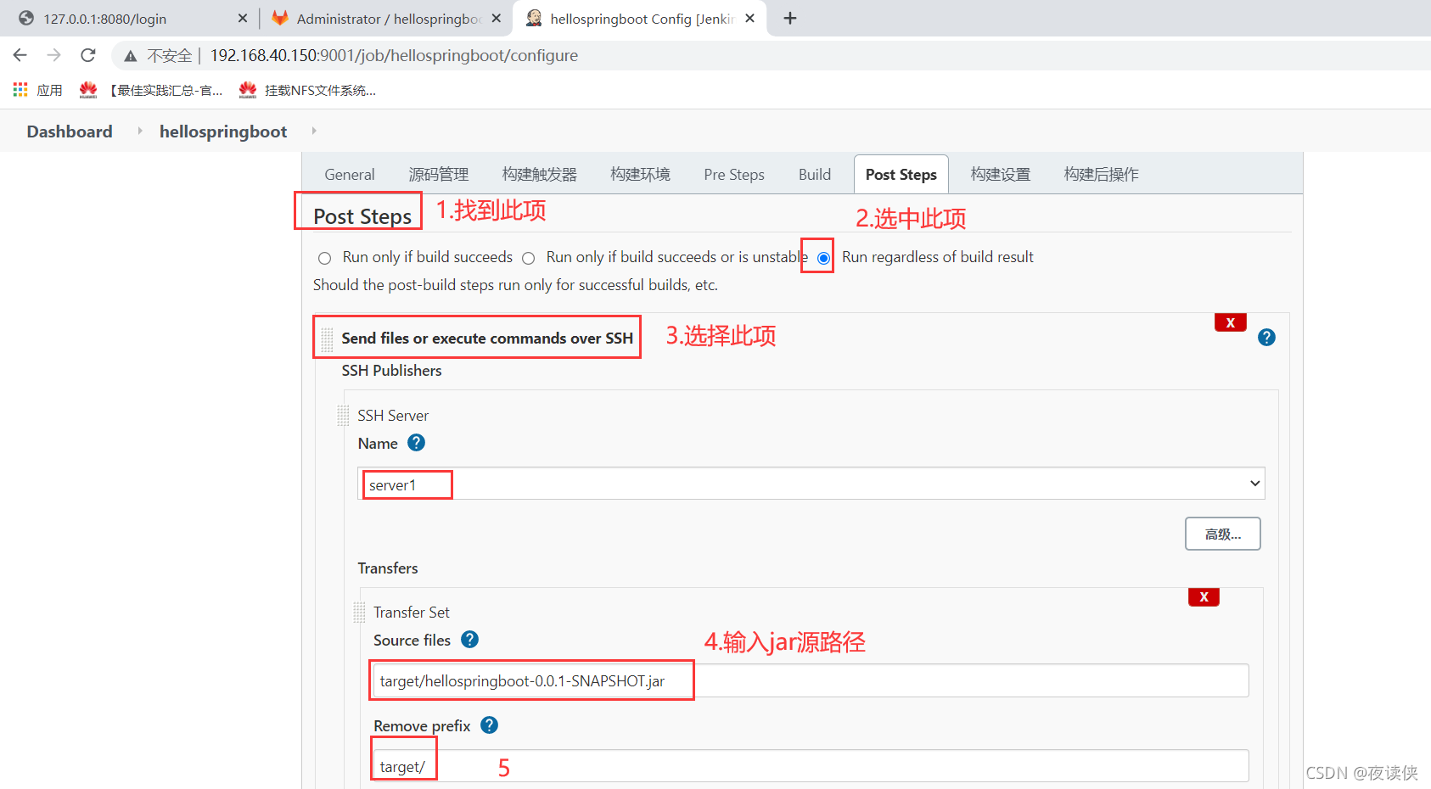Click the 高级... advanced button
The image size is (1431, 789).
click(x=1222, y=534)
